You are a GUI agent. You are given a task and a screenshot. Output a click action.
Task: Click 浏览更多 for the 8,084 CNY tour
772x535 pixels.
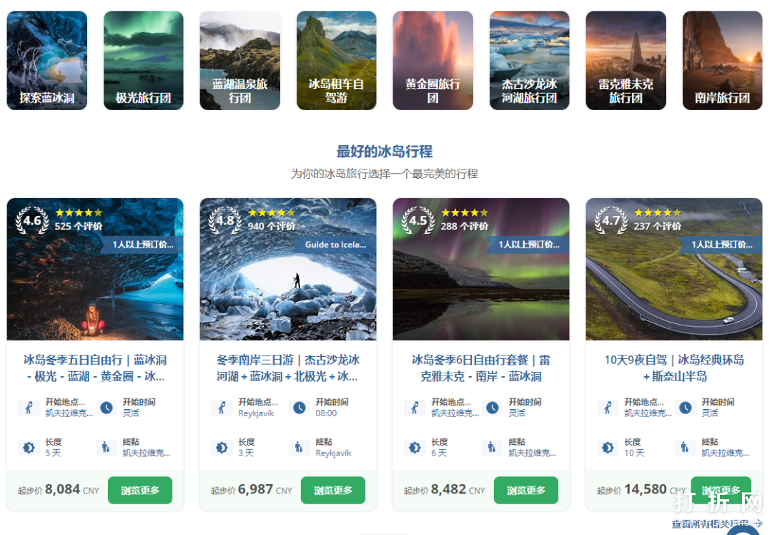(140, 490)
